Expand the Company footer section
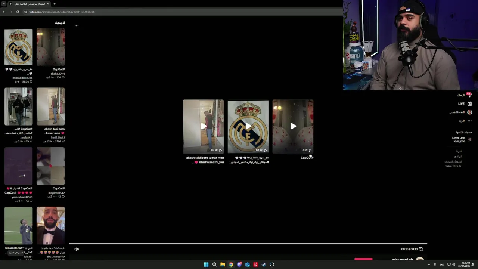Image resolution: width=478 pixels, height=269 pixels. click(x=459, y=151)
